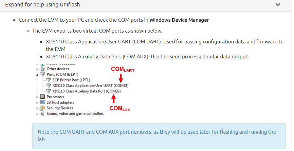The height and width of the screenshot is (151, 294).
Task: Click the Ports (COM & LPT) connector icon
Action: pyautogui.click(x=43, y=74)
